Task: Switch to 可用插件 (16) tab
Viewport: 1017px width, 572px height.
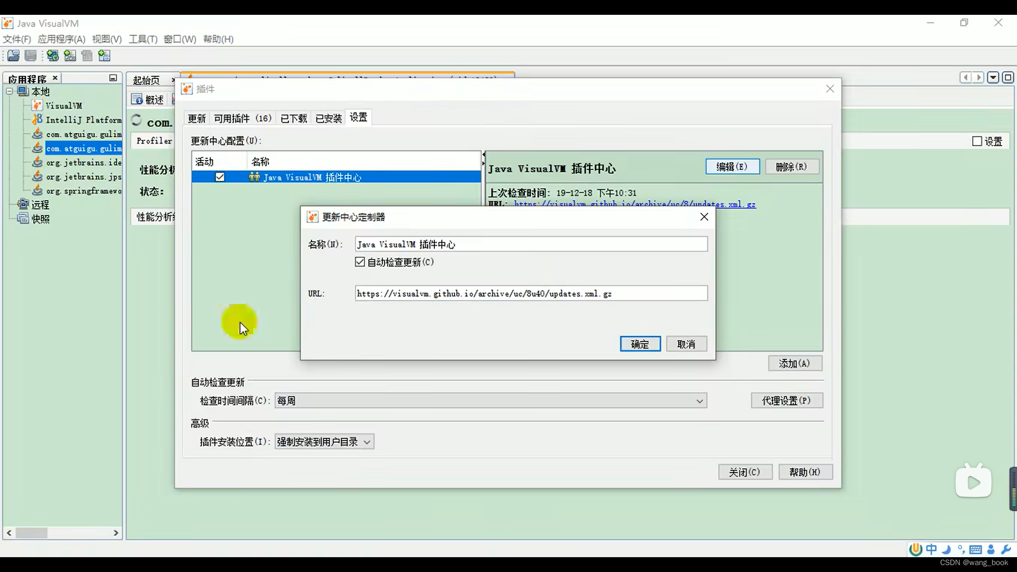Action: 243,118
